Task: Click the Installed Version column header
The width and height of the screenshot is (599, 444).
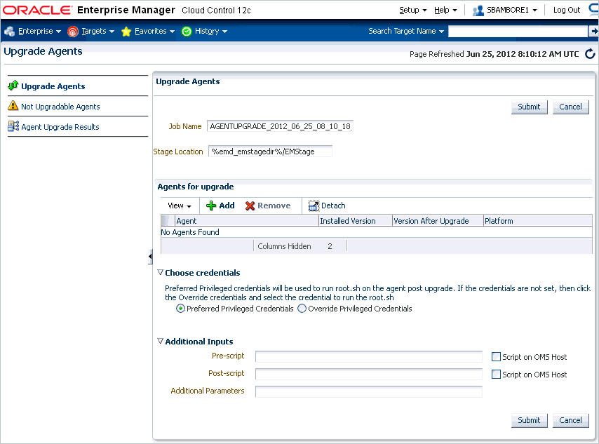Action: pos(356,221)
